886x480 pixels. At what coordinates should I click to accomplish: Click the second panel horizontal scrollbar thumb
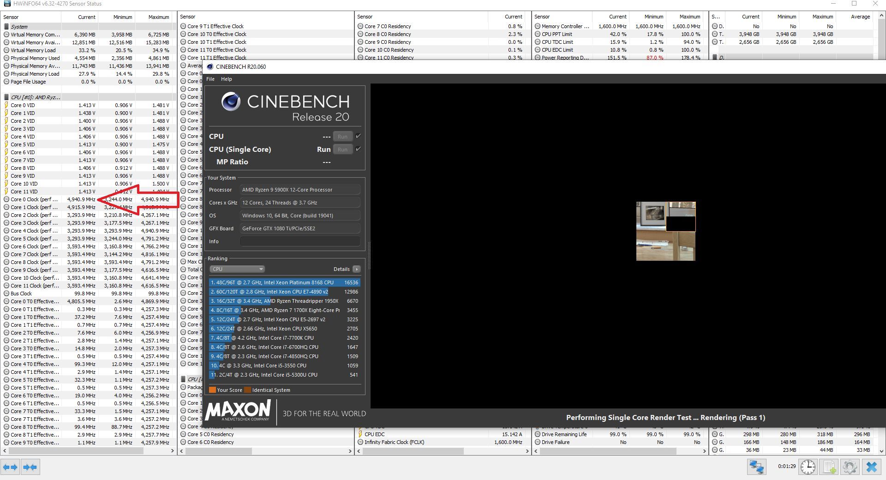pyautogui.click(x=219, y=451)
